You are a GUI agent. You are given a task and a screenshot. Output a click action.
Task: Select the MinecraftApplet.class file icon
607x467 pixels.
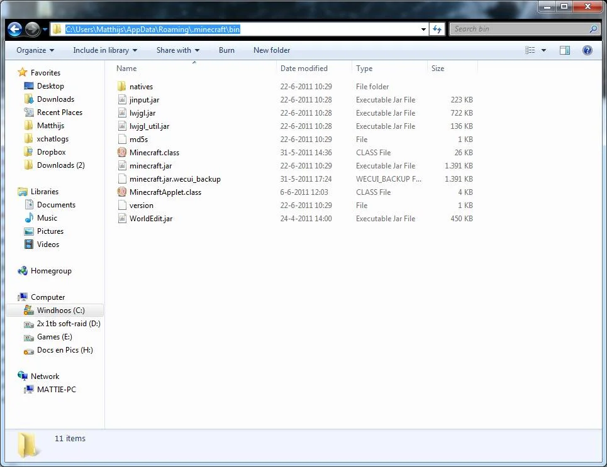coord(122,192)
